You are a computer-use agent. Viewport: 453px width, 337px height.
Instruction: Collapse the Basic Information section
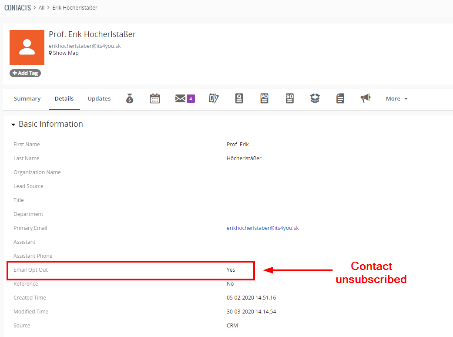click(x=13, y=125)
